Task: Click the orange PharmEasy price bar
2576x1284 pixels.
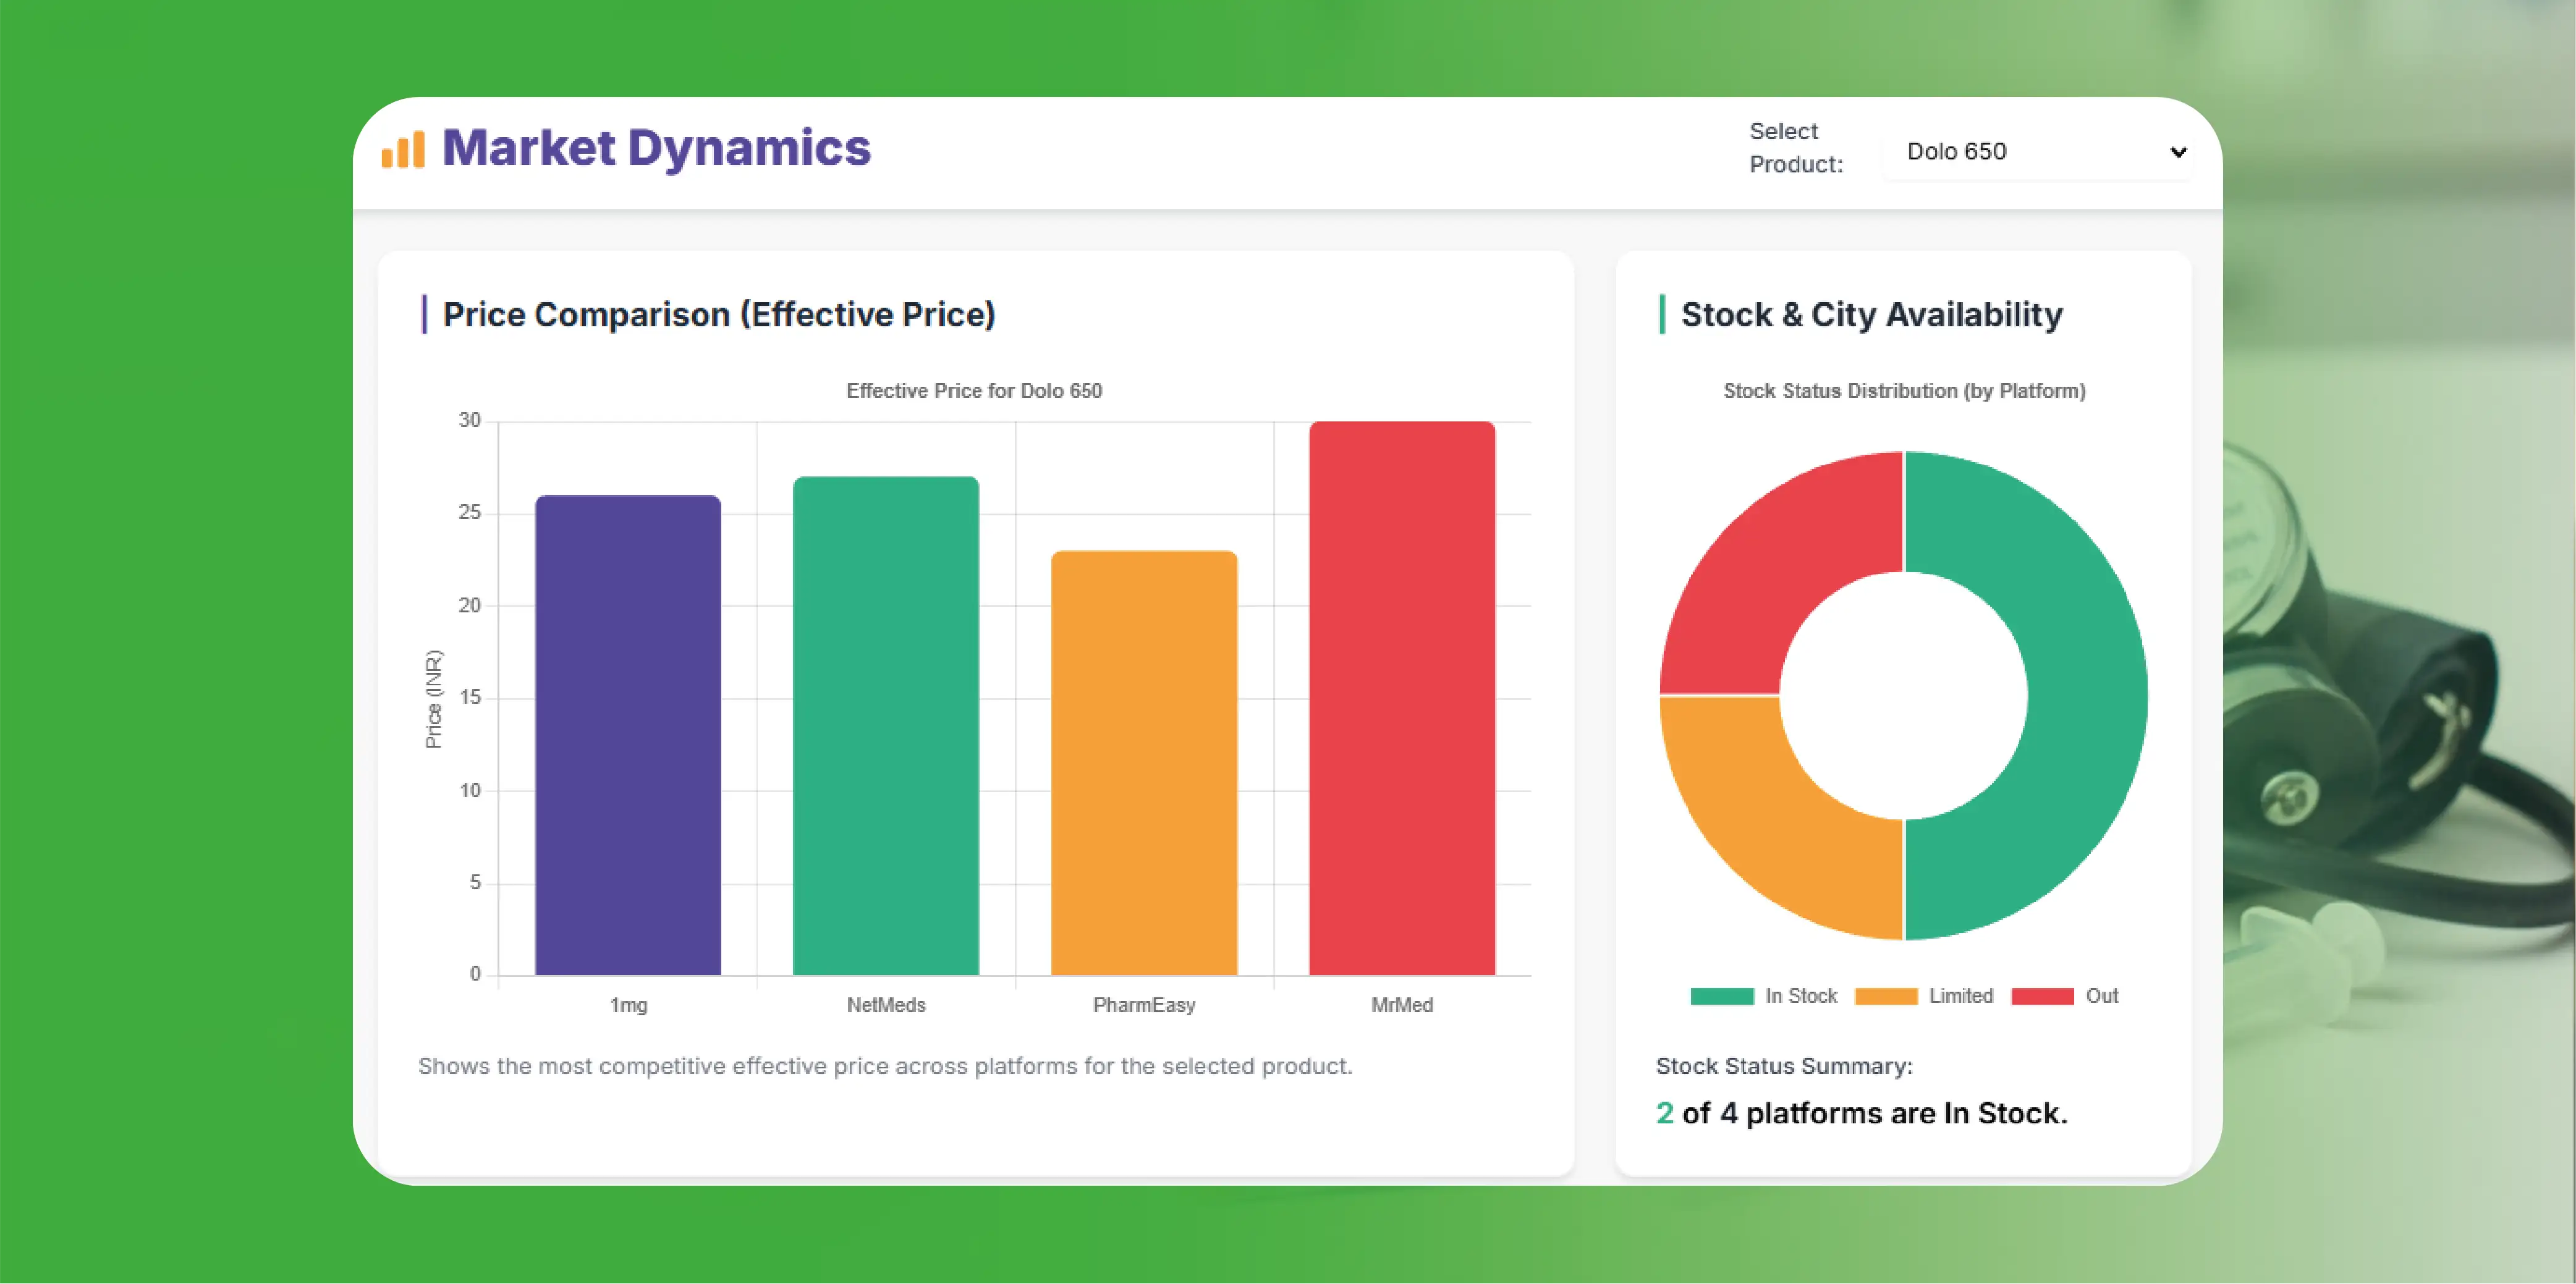Action: (1143, 763)
